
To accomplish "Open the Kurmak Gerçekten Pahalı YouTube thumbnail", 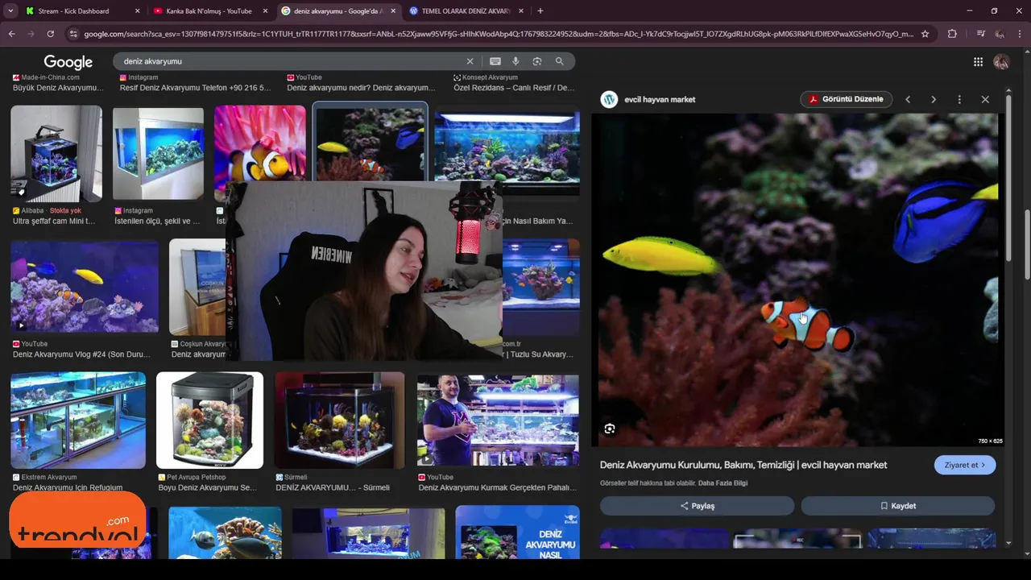I will (x=498, y=420).
